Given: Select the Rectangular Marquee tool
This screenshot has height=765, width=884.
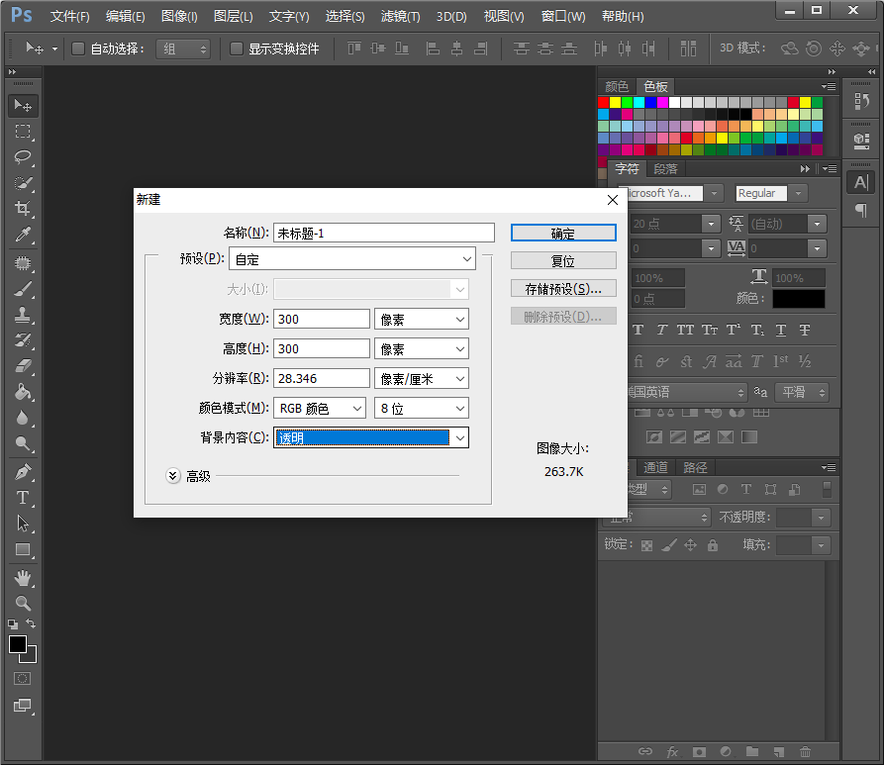Looking at the screenshot, I should (23, 132).
